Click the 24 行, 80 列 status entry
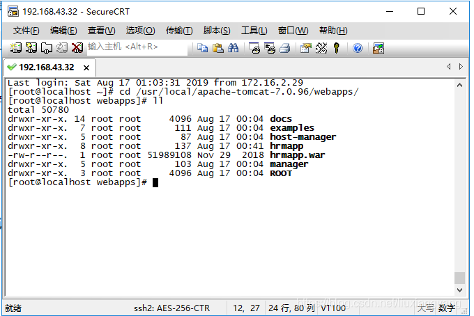Viewport: 474px width, 316px height. [x=291, y=308]
